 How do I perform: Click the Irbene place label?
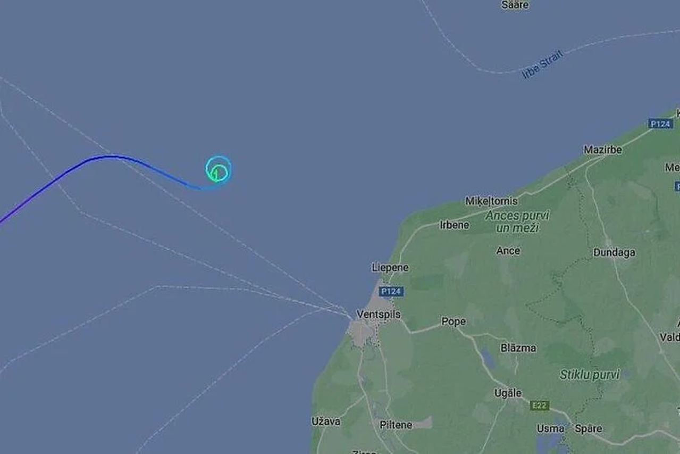click(454, 225)
